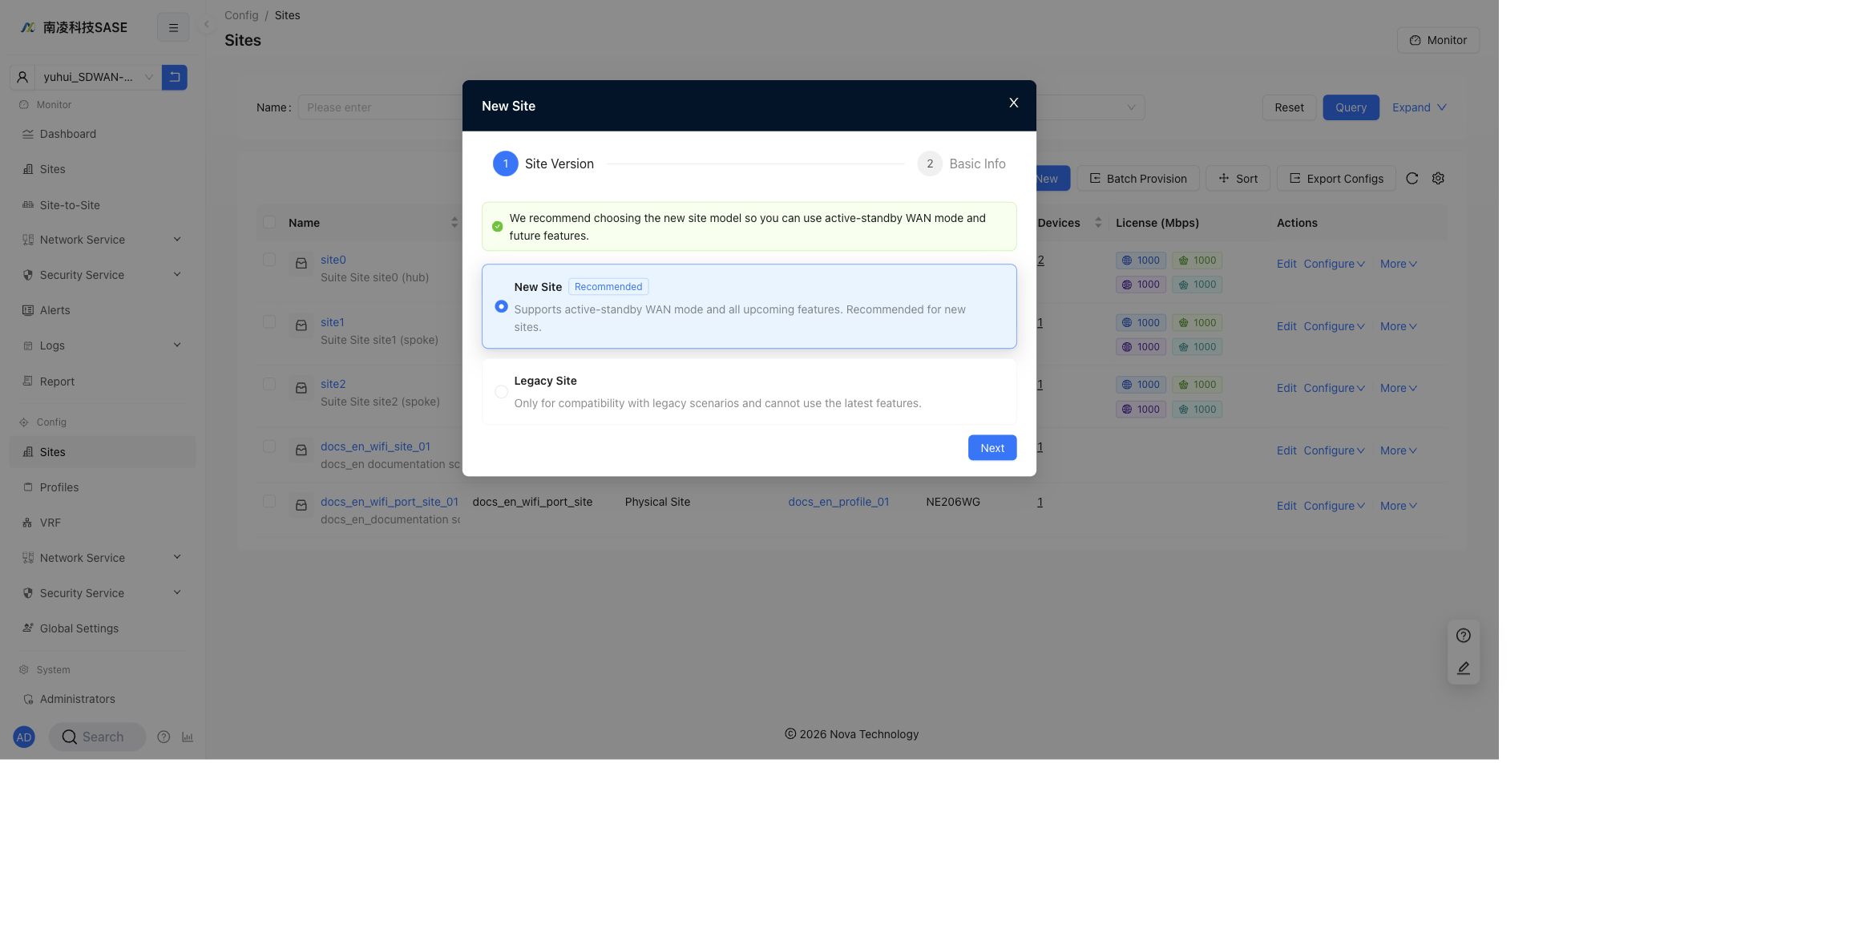Click the help question icon in floating panel

(x=1463, y=636)
